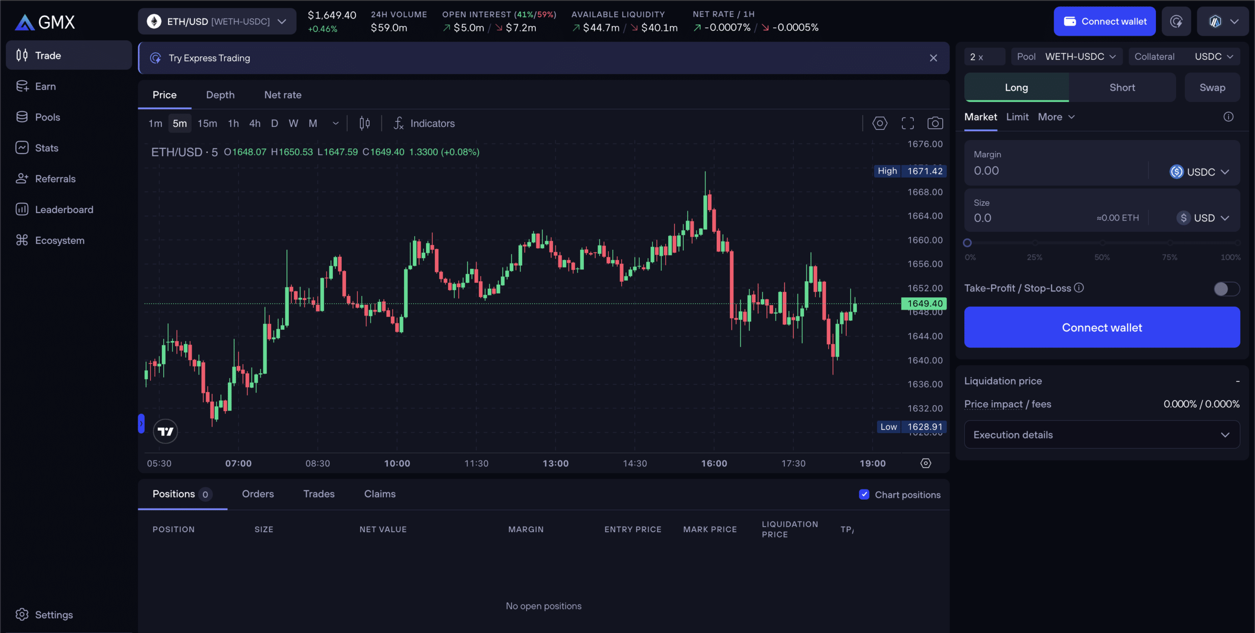Choose the Limit order type

(x=1017, y=117)
